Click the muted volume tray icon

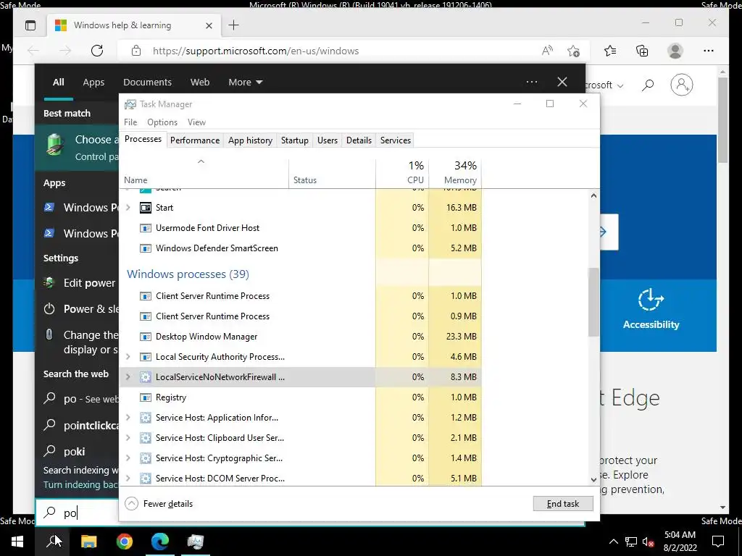click(x=649, y=542)
